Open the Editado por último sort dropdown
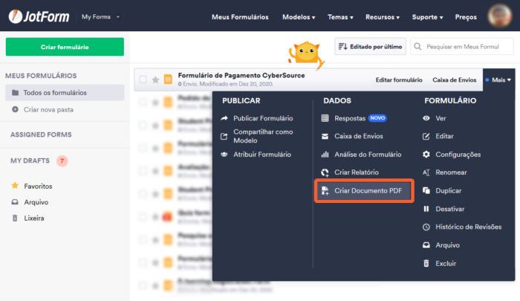520x301 pixels. pyautogui.click(x=370, y=47)
